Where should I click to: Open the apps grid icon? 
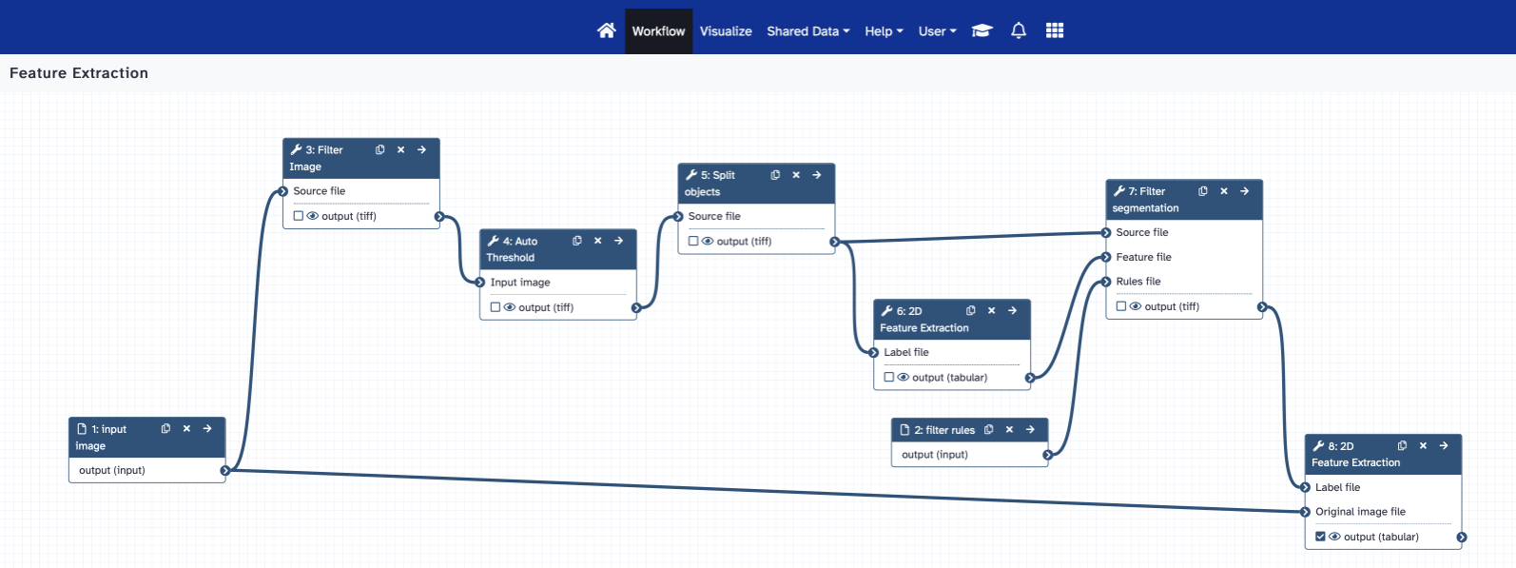pyautogui.click(x=1054, y=30)
